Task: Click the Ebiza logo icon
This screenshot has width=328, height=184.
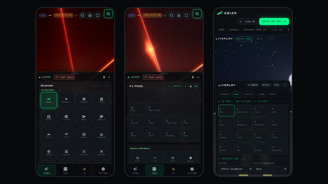Action: tap(220, 13)
